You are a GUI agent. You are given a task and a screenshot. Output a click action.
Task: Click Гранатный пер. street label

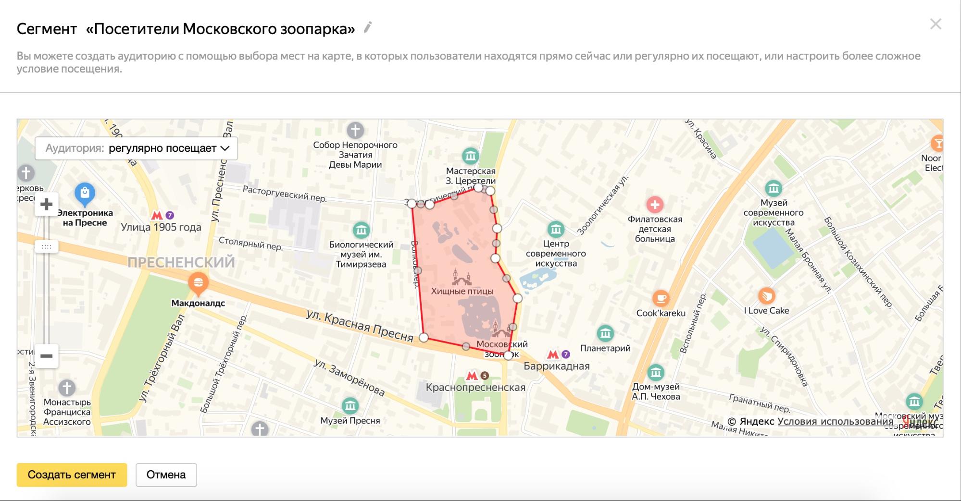760,403
